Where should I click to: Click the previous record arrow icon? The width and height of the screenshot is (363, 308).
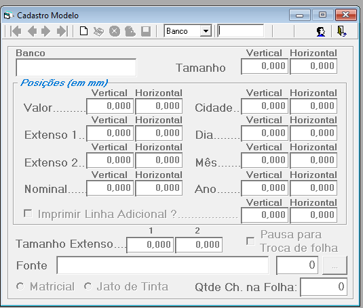point(32,31)
